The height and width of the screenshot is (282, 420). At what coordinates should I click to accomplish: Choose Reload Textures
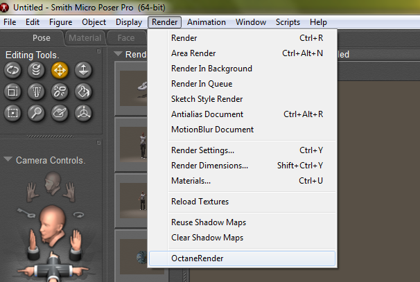pos(242,202)
